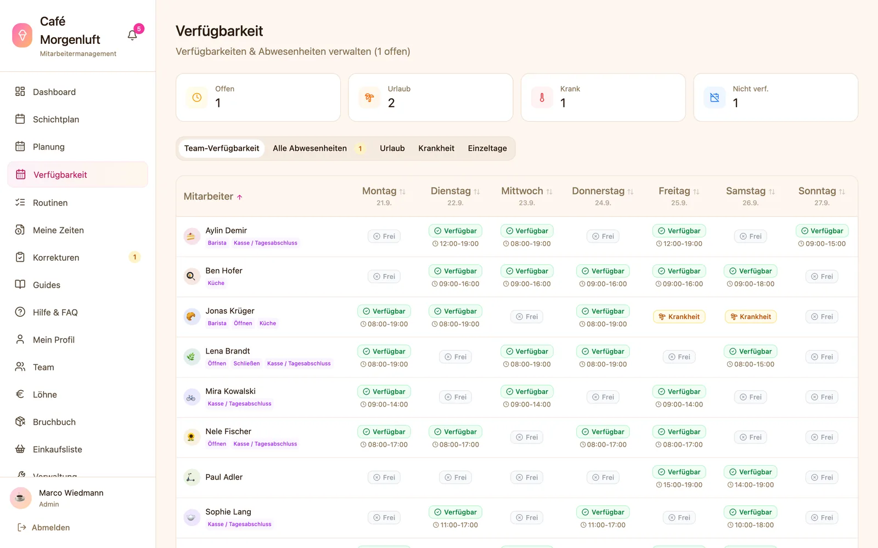Image resolution: width=878 pixels, height=548 pixels.
Task: Open the Dashboard grid icon
Action: click(20, 92)
